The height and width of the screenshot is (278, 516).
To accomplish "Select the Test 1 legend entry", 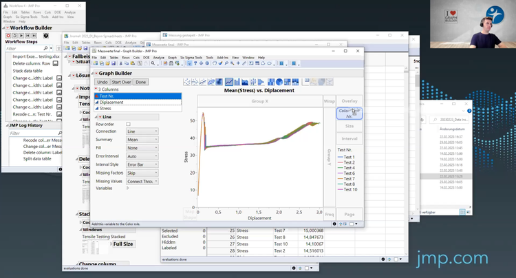I will (347, 156).
